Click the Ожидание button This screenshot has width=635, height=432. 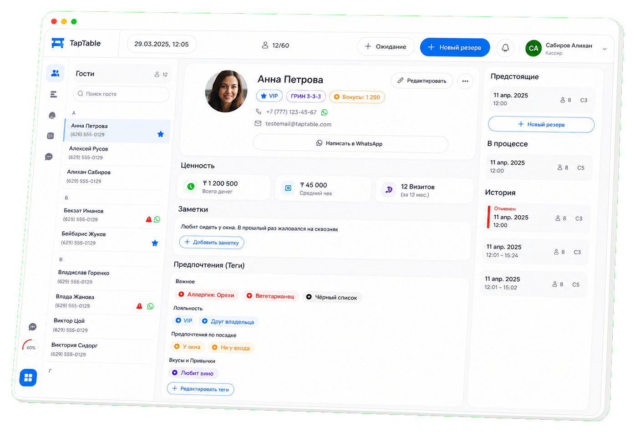(385, 46)
